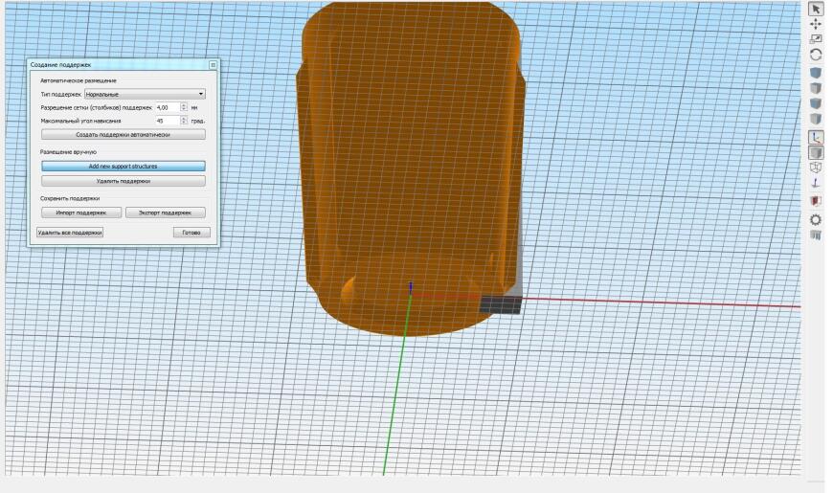Click Add new support structures button

124,167
